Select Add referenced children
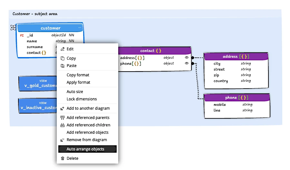 coord(87,125)
